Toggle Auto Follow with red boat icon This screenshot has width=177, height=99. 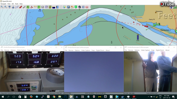click(x=20, y=7)
